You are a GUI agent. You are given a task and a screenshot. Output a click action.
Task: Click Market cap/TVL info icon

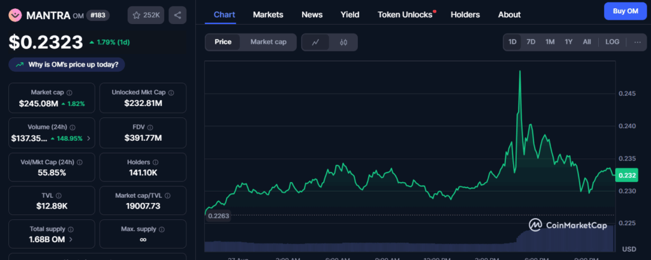click(x=168, y=195)
